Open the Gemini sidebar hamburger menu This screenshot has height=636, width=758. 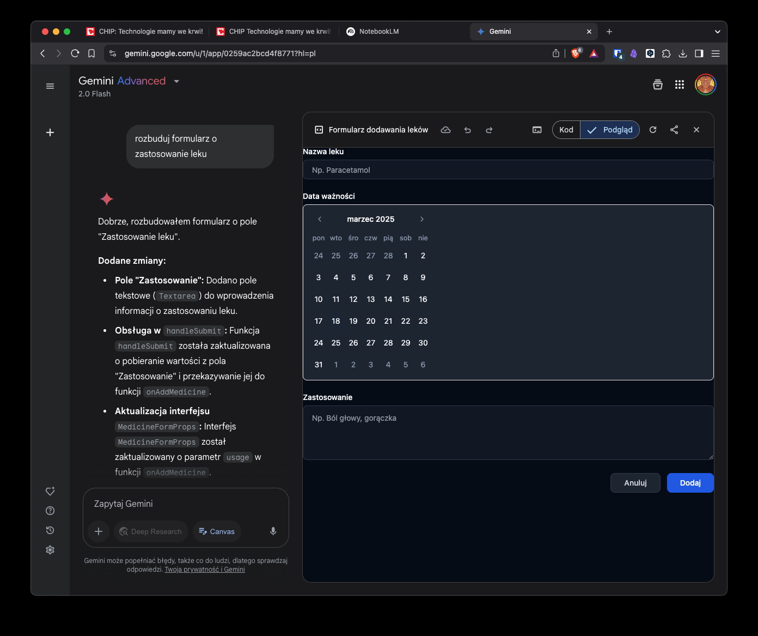[50, 86]
